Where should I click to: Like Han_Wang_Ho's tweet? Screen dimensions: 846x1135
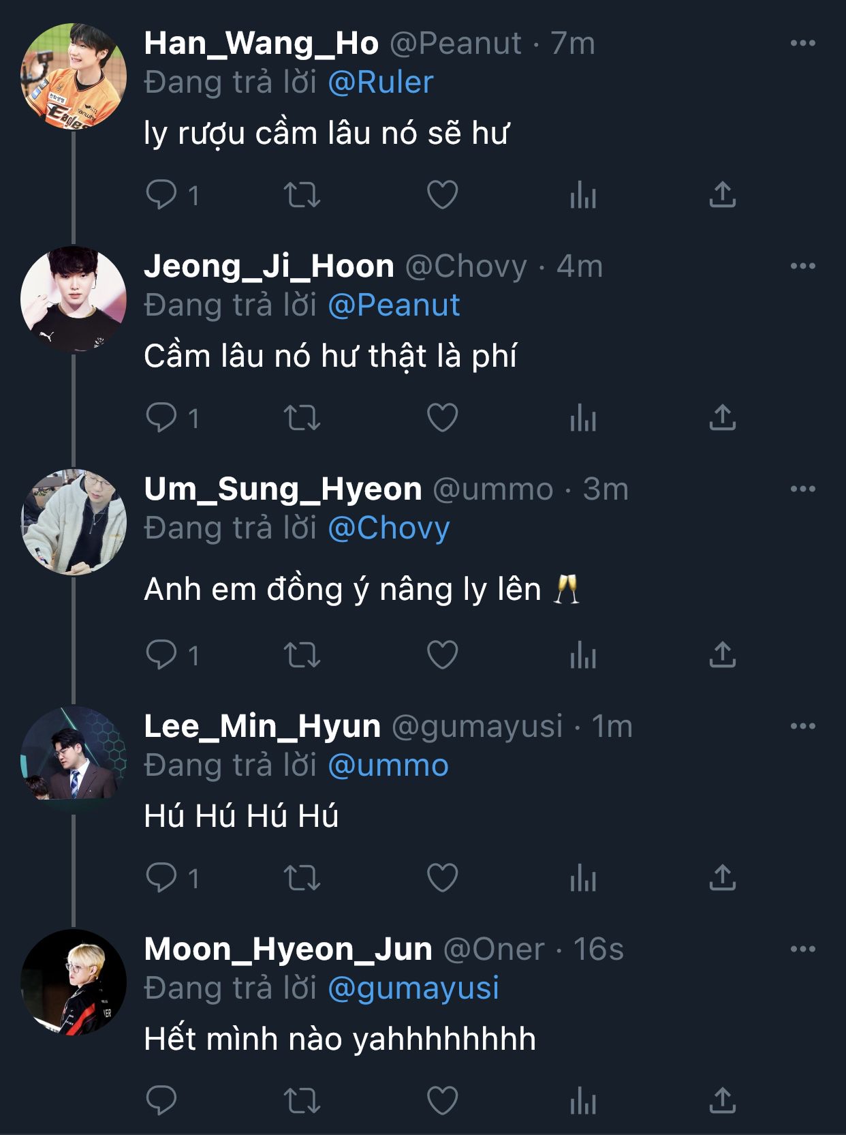442,195
